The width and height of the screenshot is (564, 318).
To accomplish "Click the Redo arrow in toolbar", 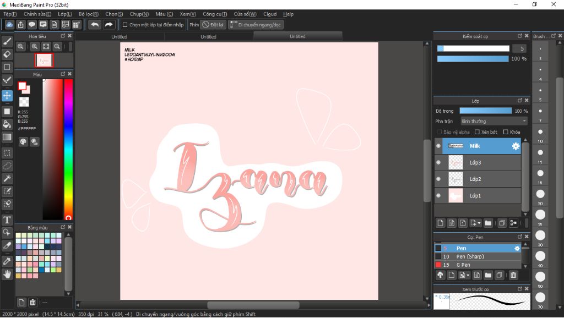I will (x=109, y=24).
